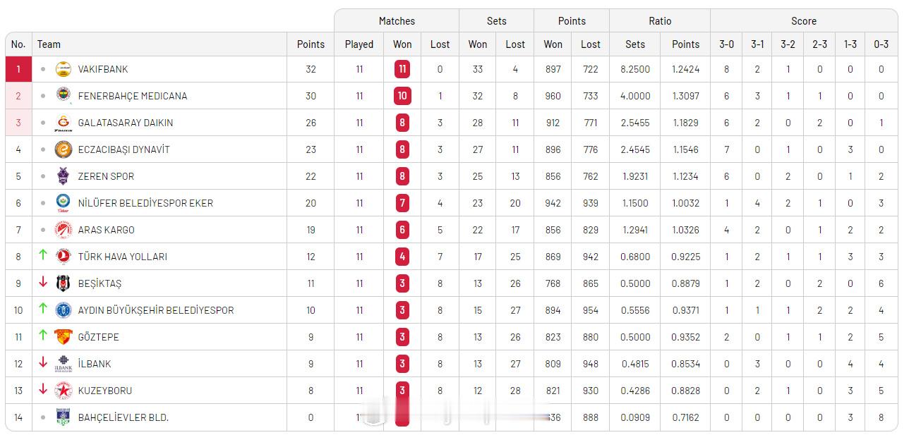909x435 pixels.
Task: Select the Team column header
Action: coord(49,44)
